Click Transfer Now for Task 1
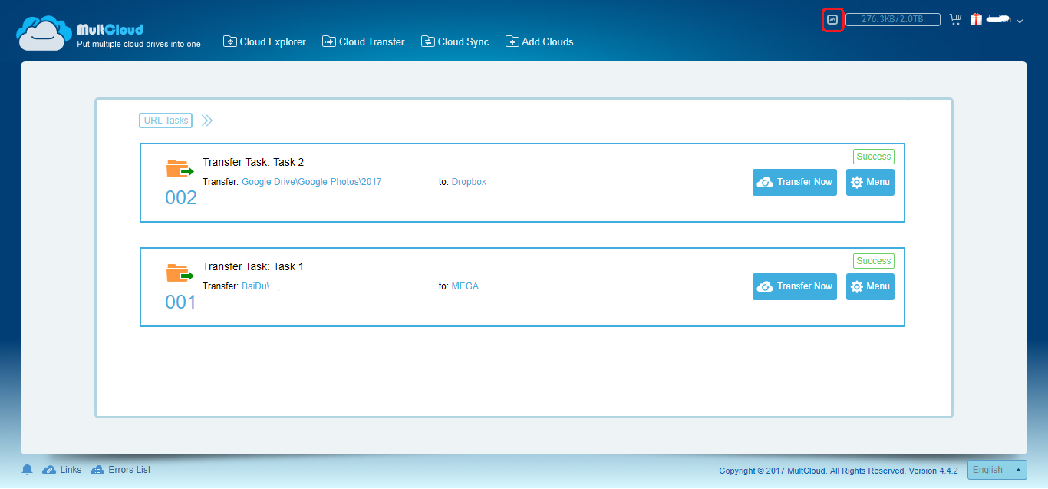 coord(795,286)
